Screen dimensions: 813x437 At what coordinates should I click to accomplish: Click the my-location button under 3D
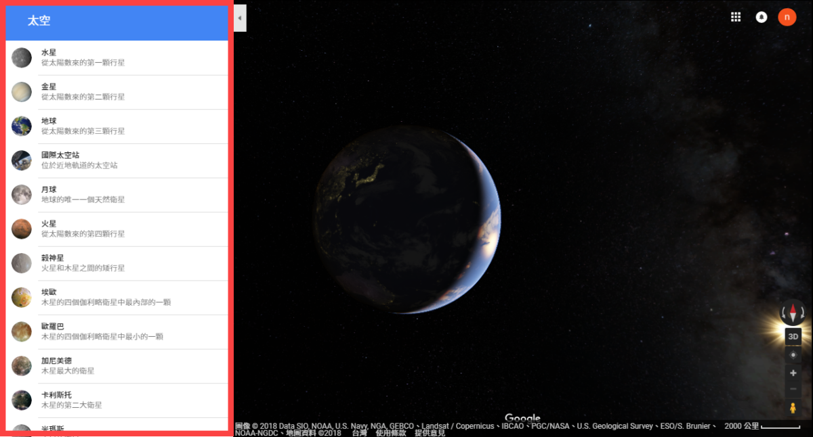click(793, 354)
